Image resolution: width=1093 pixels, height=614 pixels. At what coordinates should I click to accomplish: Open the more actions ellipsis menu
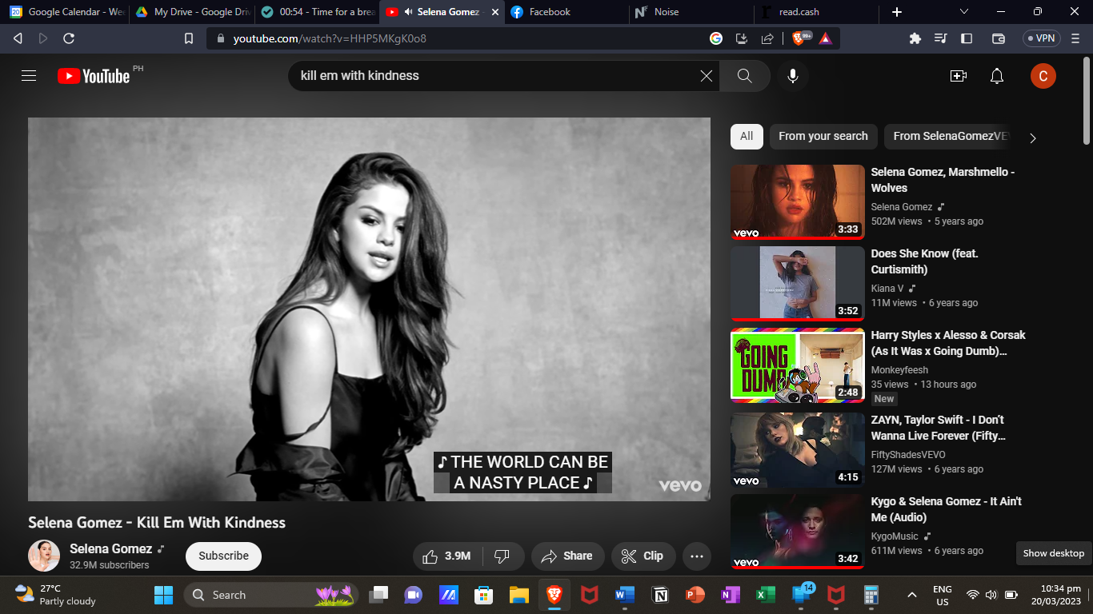coord(697,556)
